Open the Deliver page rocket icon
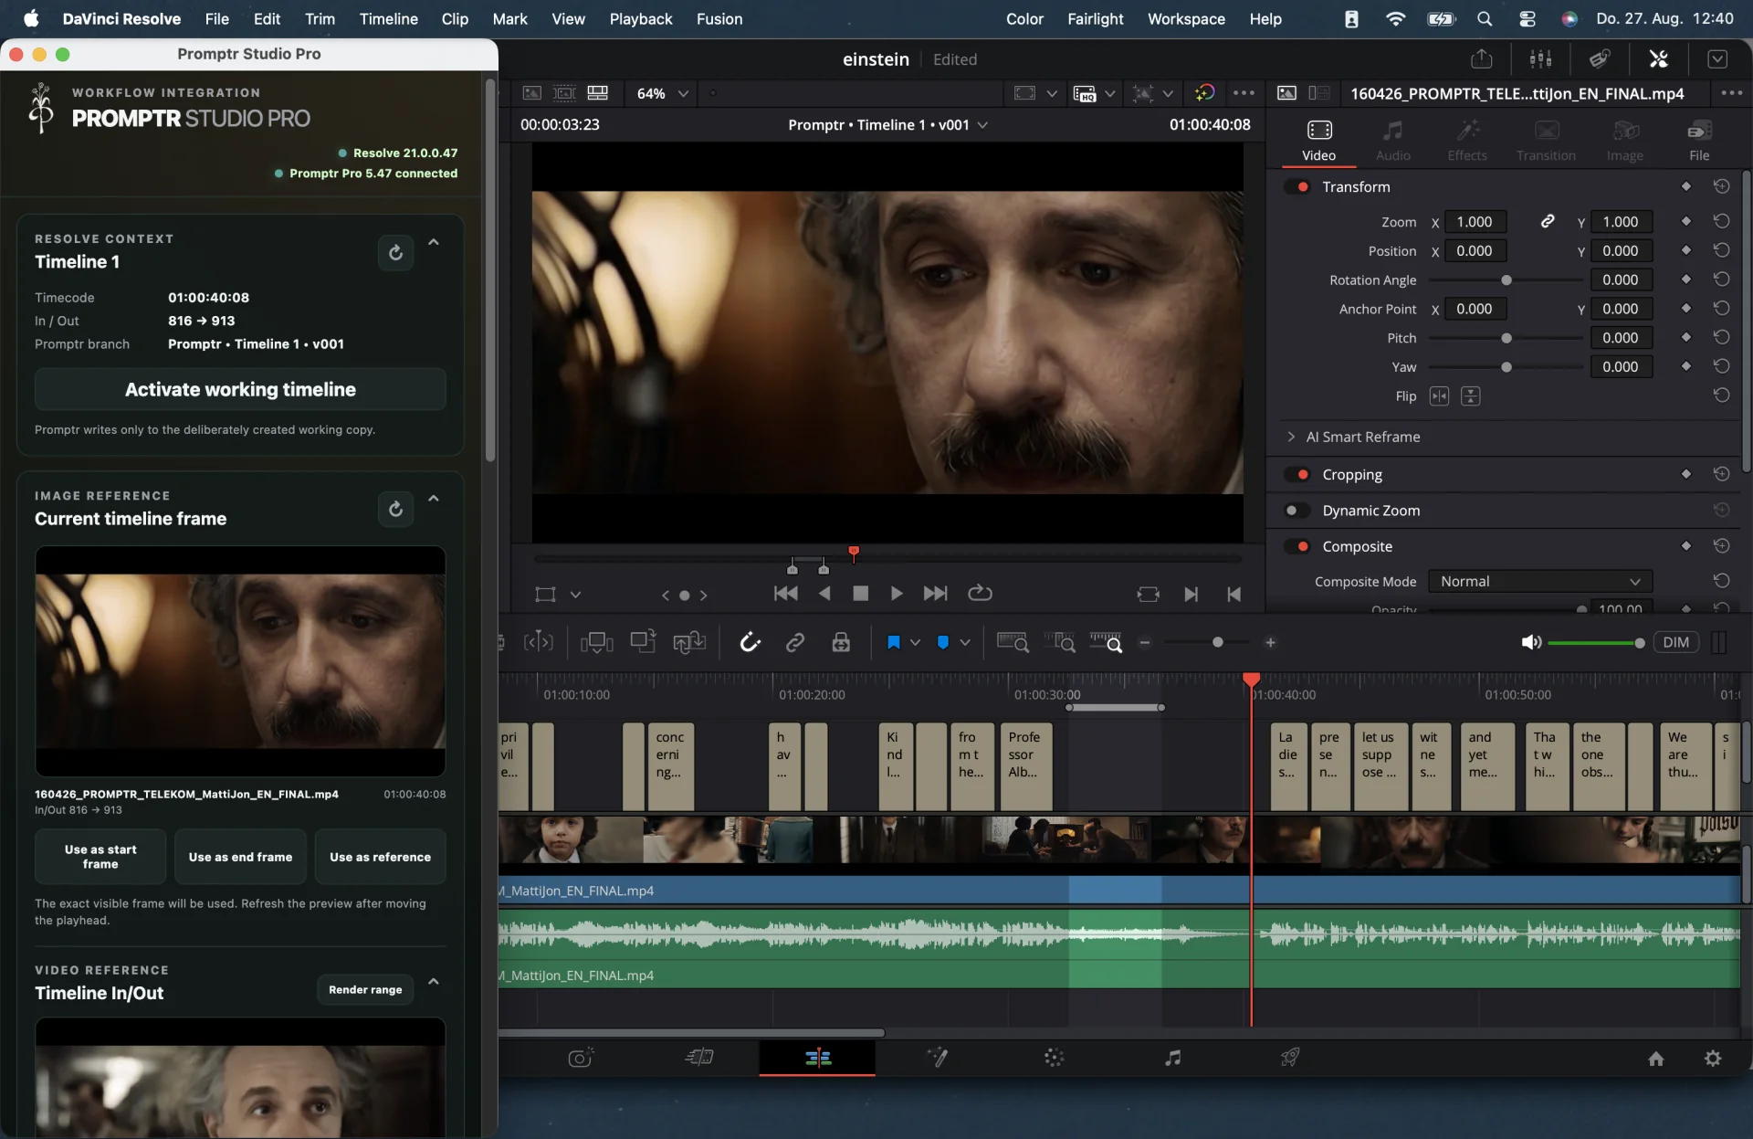Screen dimensions: 1753x1139 coord(1289,1058)
